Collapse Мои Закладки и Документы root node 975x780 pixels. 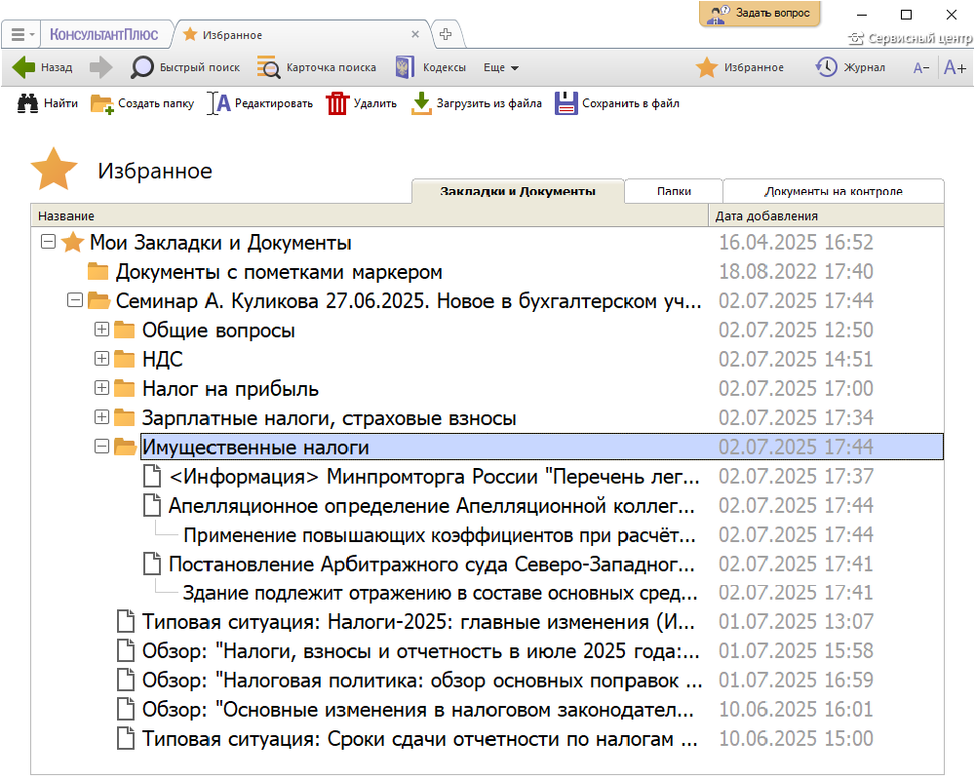point(48,242)
